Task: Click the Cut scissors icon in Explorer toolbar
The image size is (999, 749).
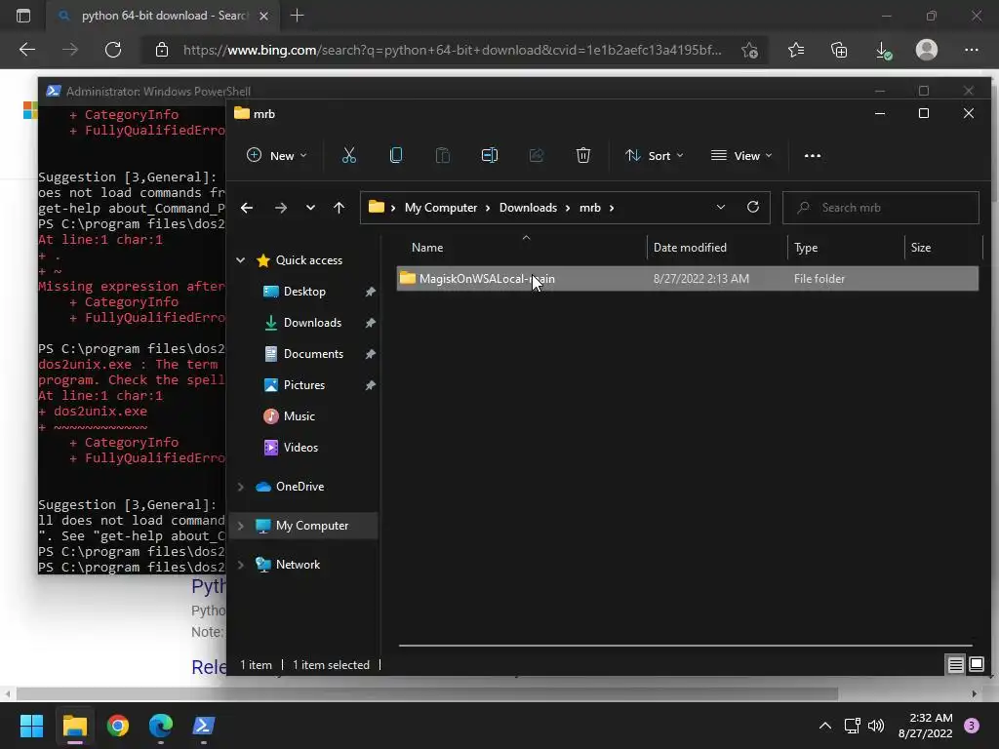Action: point(348,155)
